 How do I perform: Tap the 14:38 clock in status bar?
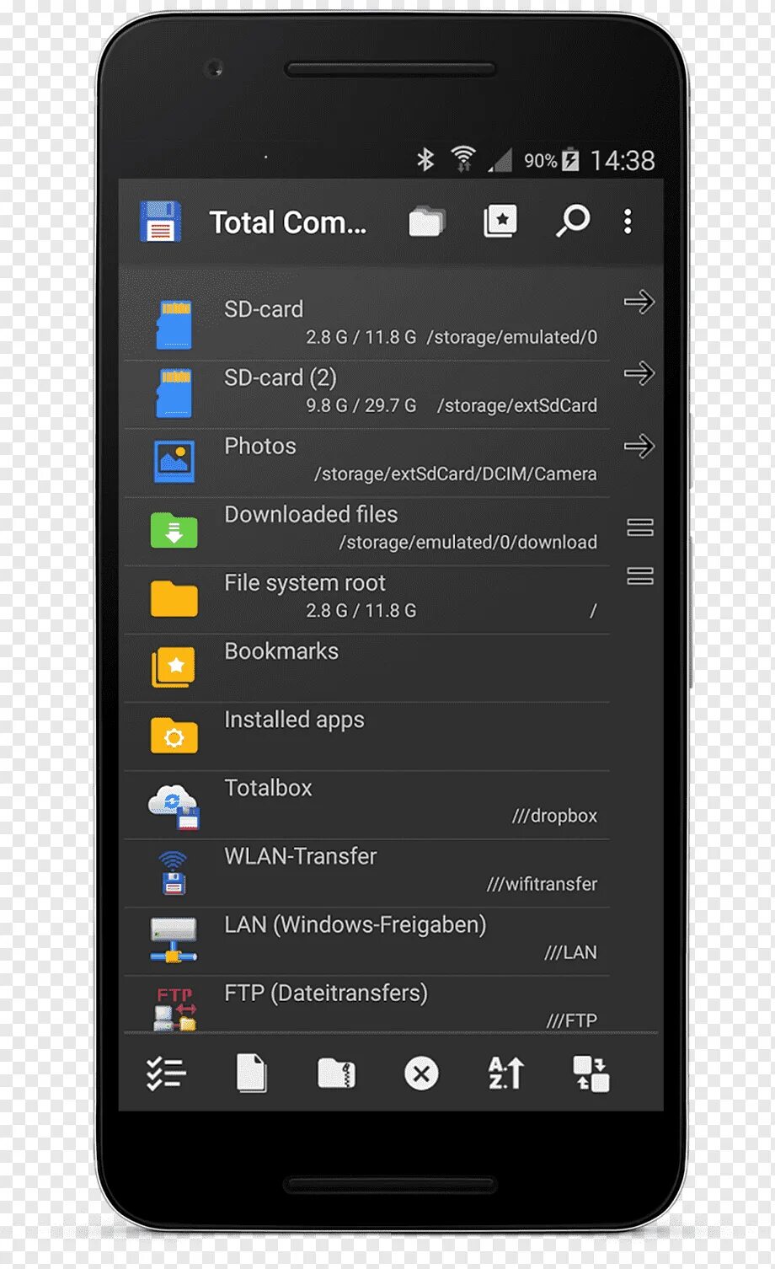tap(623, 160)
